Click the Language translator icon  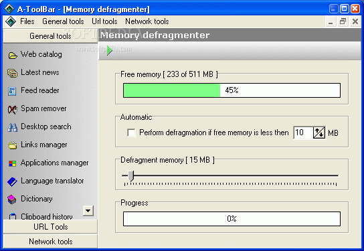(12, 181)
